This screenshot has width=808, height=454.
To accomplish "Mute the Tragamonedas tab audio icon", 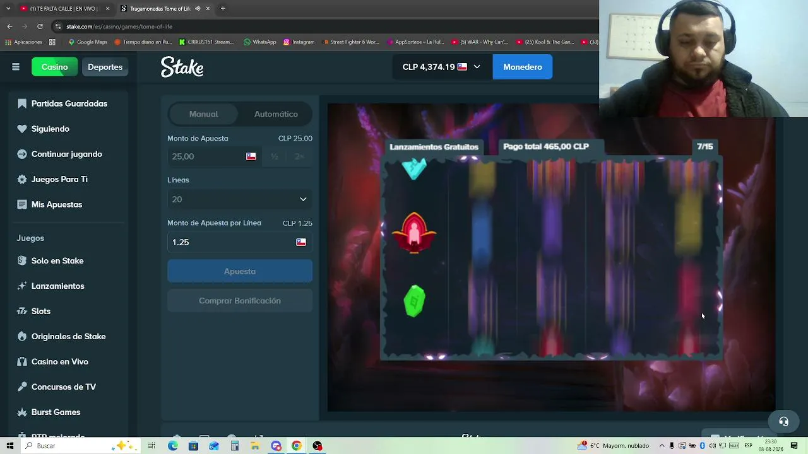I will (x=198, y=9).
